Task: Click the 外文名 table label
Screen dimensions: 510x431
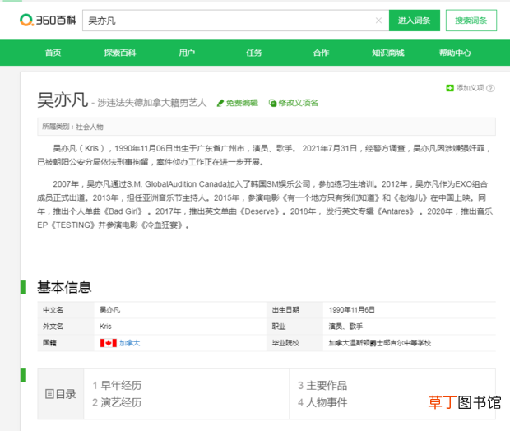Action: click(x=53, y=327)
